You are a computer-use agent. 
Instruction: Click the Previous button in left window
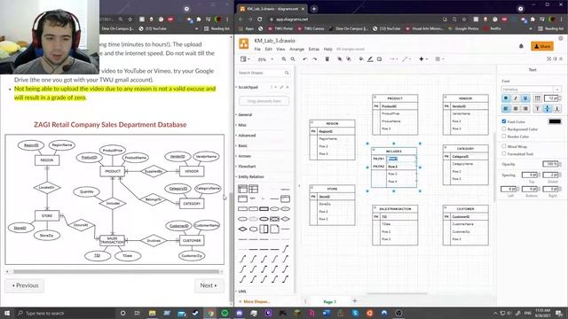tap(25, 285)
